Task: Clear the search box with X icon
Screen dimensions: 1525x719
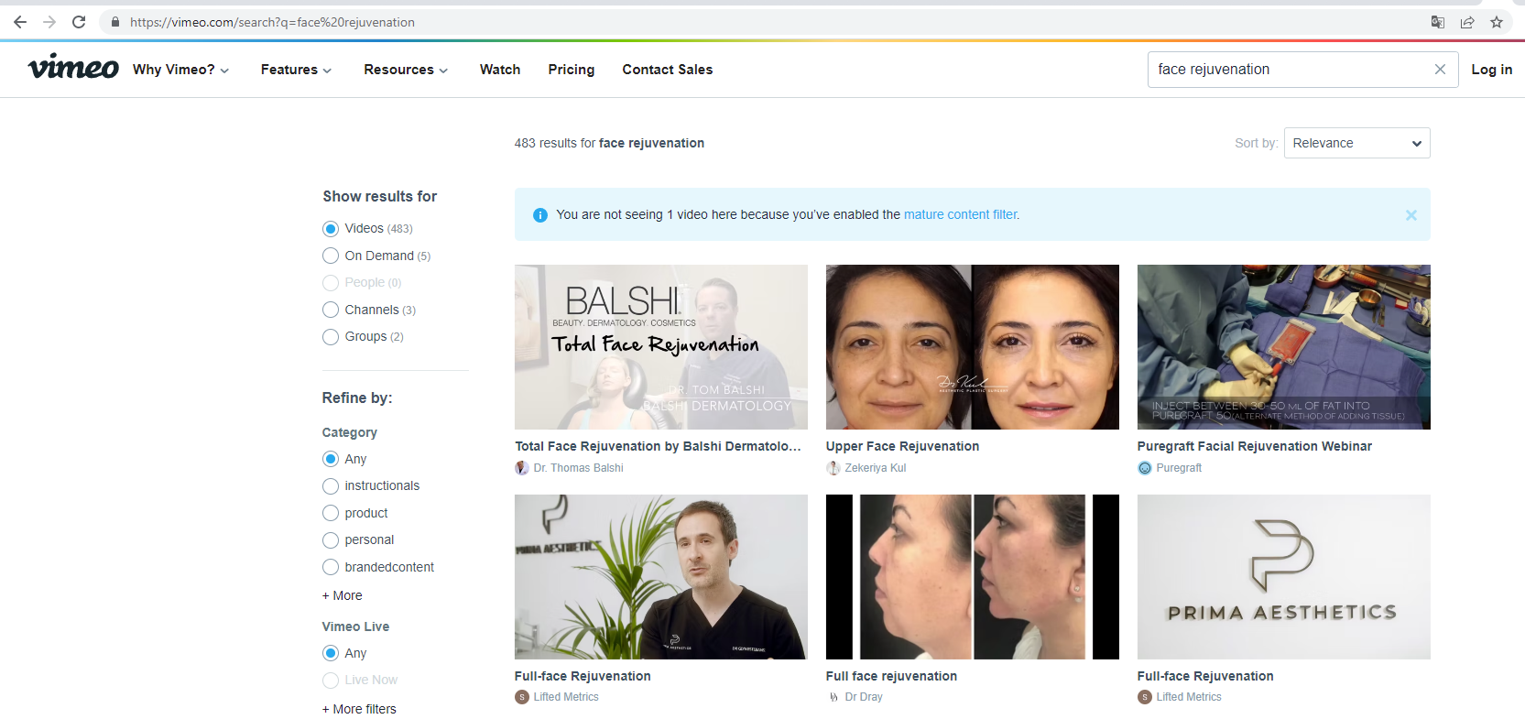Action: tap(1440, 70)
